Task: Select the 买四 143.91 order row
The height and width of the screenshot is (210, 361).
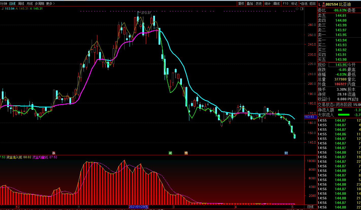Action: click(x=339, y=55)
